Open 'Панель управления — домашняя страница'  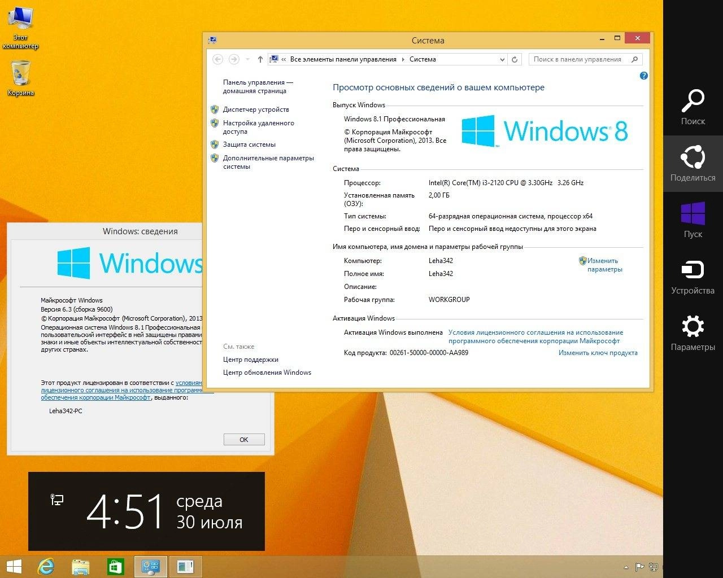(258, 86)
